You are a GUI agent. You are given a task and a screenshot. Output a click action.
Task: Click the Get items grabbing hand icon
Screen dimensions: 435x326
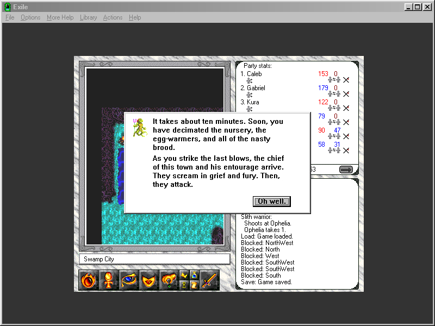(169, 280)
